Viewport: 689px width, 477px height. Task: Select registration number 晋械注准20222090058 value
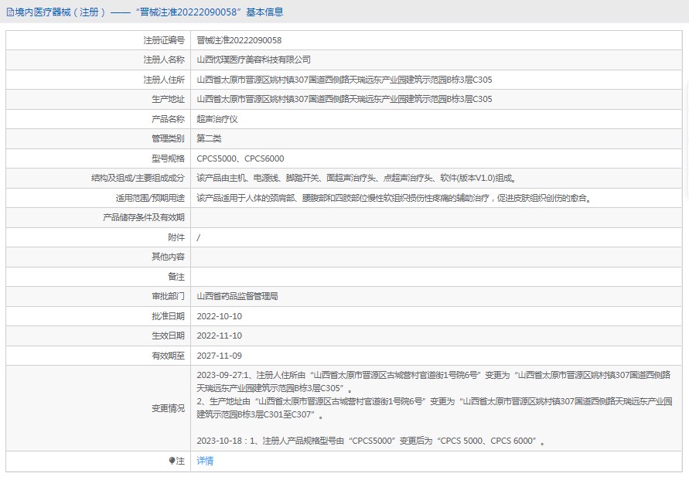pyautogui.click(x=239, y=40)
